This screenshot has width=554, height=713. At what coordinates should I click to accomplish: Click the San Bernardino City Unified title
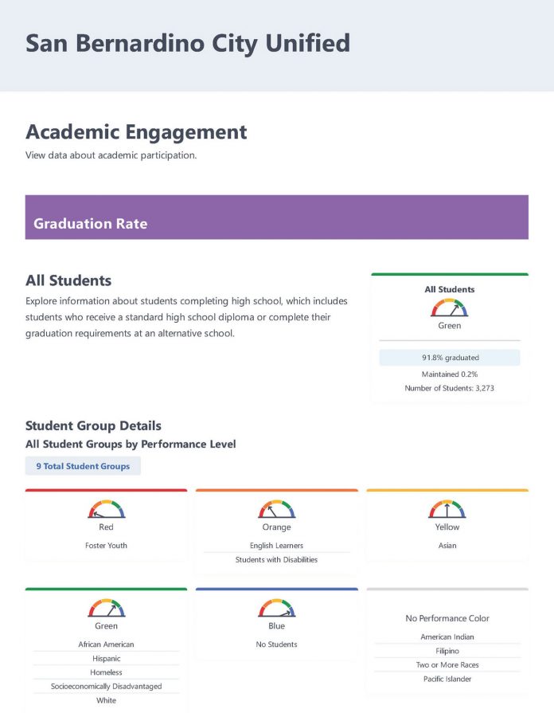[x=188, y=44]
